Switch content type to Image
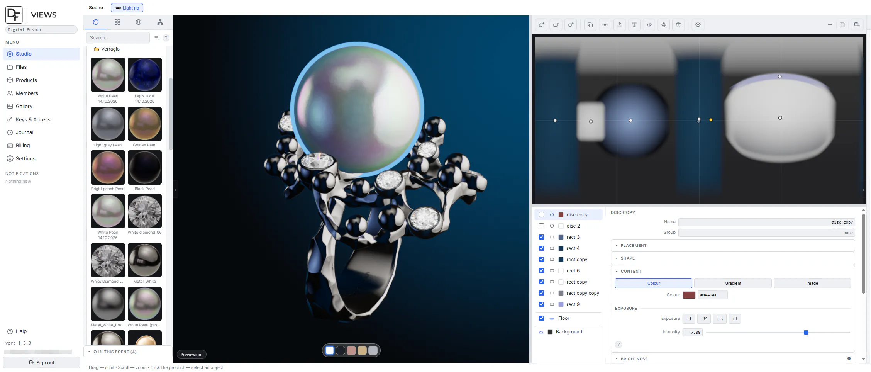 (812, 283)
